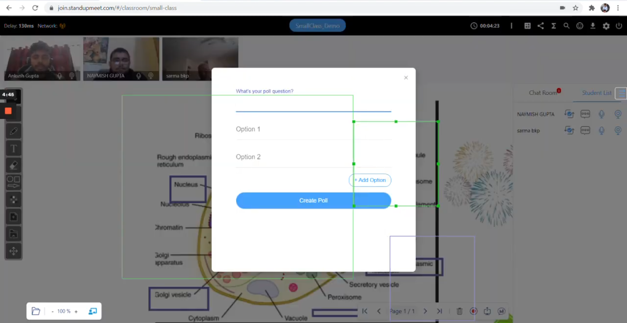Select the laser pointer dots tool
Viewport: 627px width, 323px height.
[13, 200]
